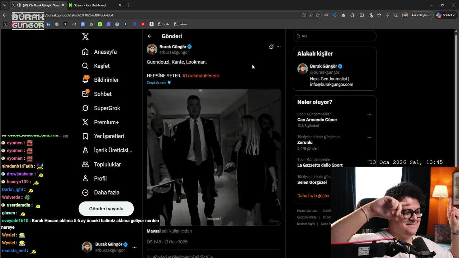This screenshot has width=459, height=258.
Task: Open a new browser tab
Action: pyautogui.click(x=129, y=5)
